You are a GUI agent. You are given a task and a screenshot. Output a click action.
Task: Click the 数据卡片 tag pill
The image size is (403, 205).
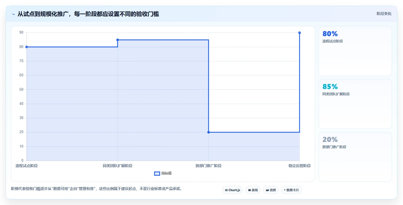[x=291, y=190]
